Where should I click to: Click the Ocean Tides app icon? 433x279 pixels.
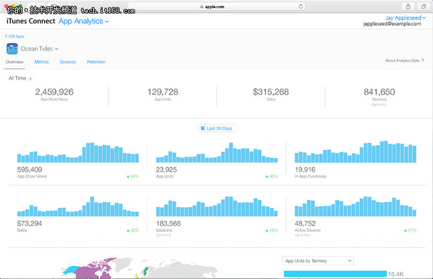(x=12, y=49)
